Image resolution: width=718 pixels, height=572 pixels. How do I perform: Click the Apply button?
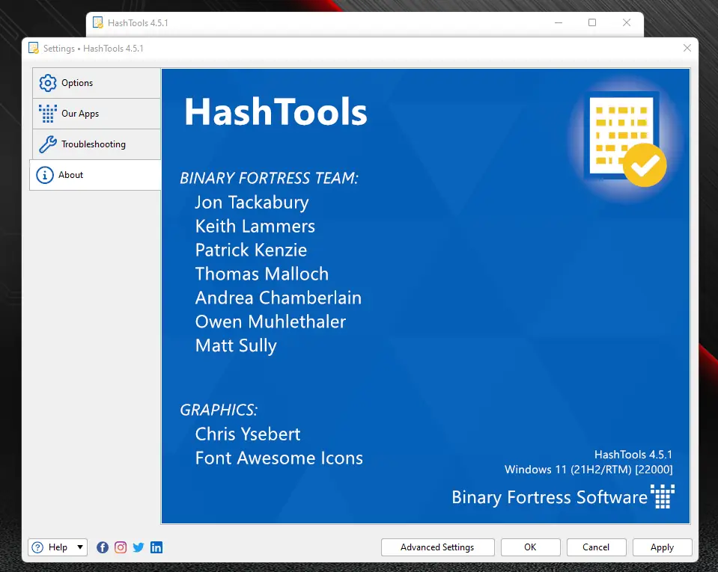pos(662,547)
